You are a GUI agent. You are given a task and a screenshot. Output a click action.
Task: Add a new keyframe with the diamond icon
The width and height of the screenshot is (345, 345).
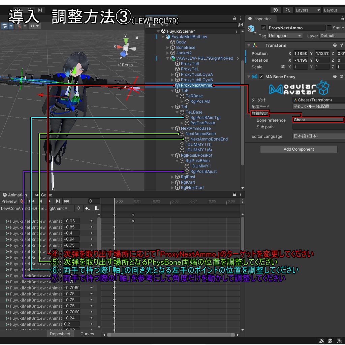87,208
